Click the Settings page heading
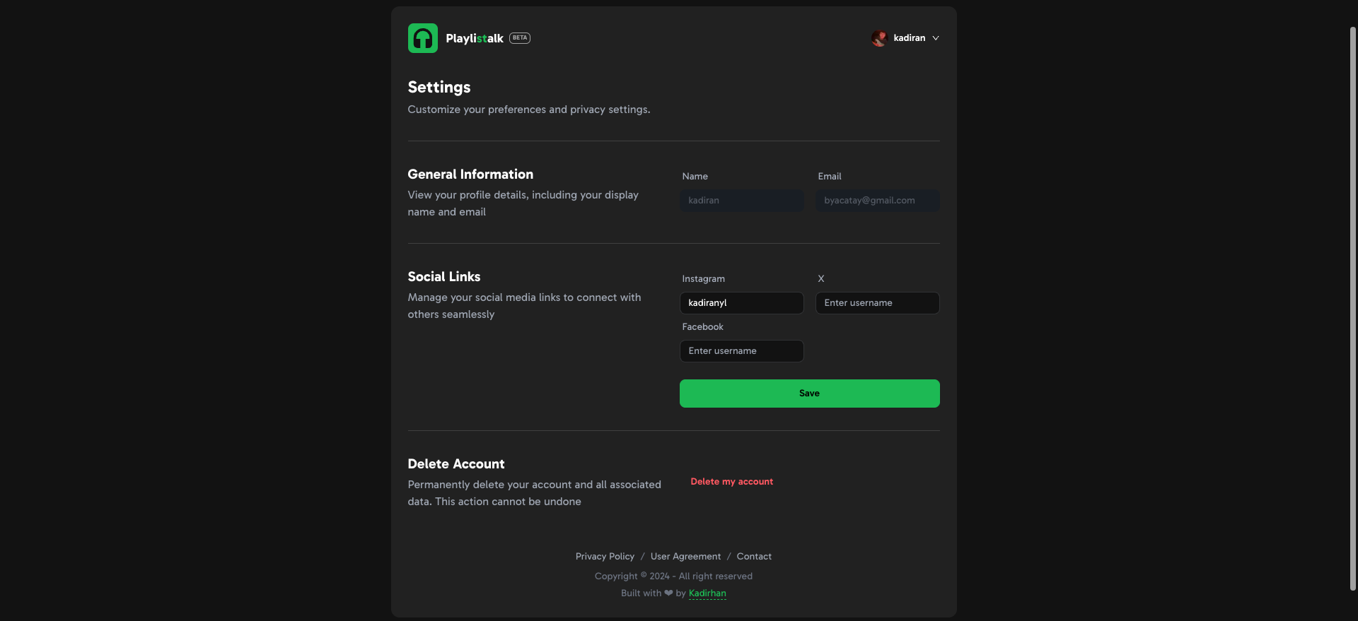 tap(439, 88)
